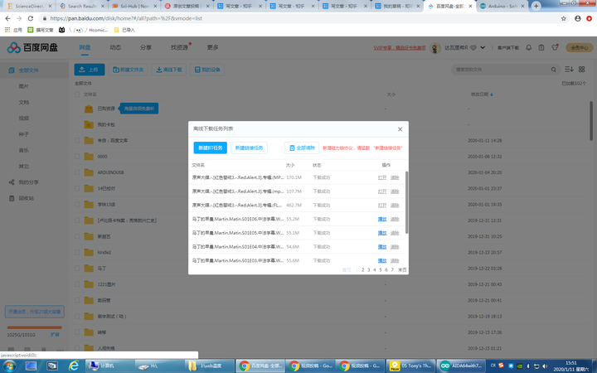Click the 新建链接任务 button
Viewport: 597px width, 373px height.
pos(249,148)
